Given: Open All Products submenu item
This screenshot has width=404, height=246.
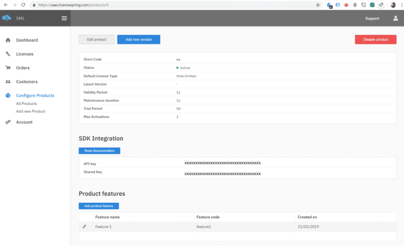Looking at the screenshot, I should 26,104.
